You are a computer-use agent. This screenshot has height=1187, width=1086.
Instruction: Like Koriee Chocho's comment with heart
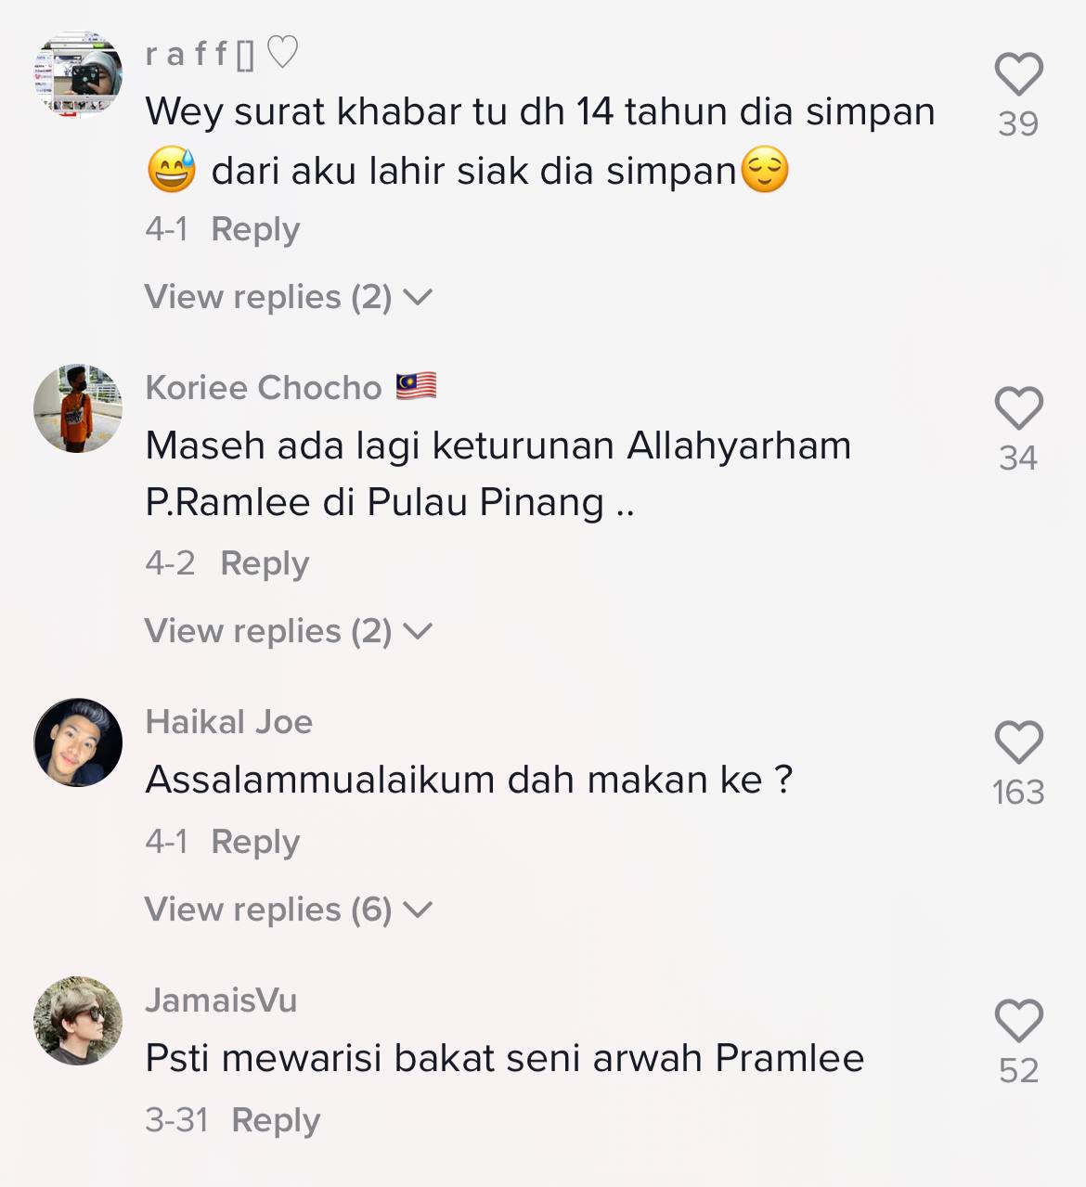click(1018, 408)
